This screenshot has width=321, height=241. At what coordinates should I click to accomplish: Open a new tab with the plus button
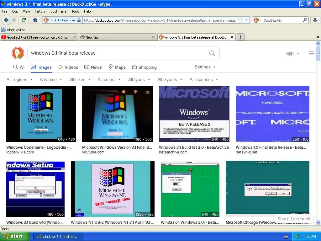[x=240, y=37]
